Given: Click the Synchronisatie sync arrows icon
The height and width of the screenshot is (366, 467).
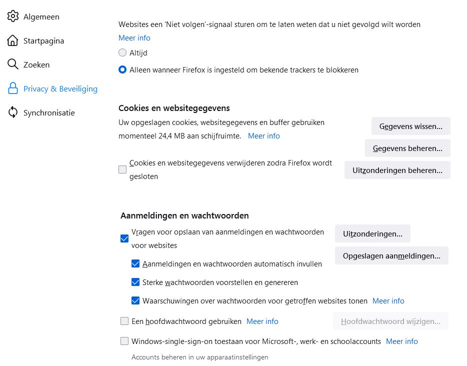Looking at the screenshot, I should (12, 112).
